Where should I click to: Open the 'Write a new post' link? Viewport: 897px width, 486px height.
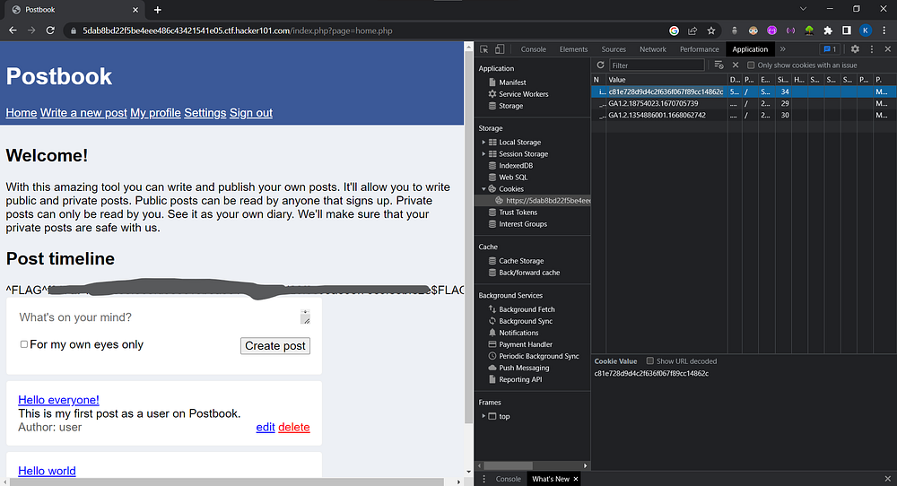pyautogui.click(x=83, y=113)
